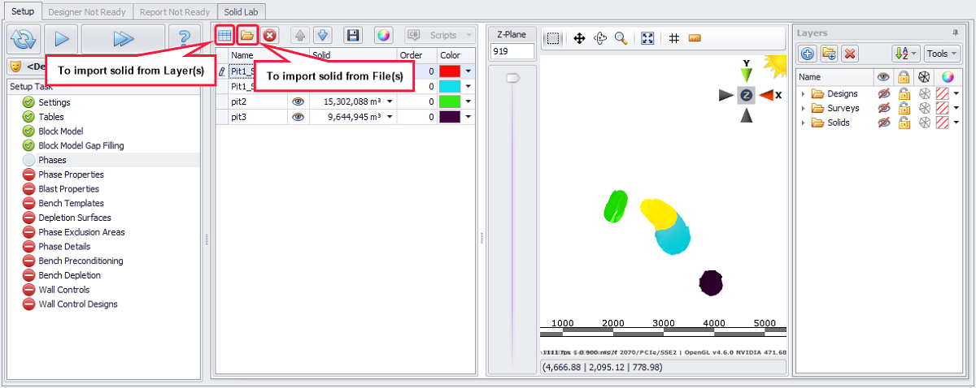This screenshot has width=976, height=388.
Task: Click the zoom magnifier tool
Action: [x=621, y=38]
